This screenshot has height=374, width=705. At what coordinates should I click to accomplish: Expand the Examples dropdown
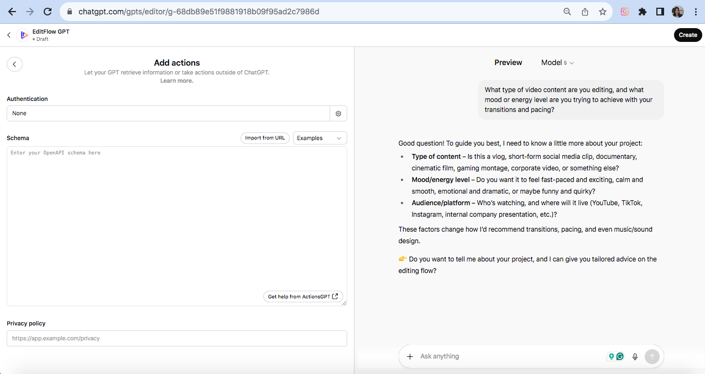tap(320, 138)
